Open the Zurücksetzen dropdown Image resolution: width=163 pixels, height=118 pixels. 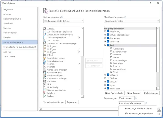pos(127,98)
